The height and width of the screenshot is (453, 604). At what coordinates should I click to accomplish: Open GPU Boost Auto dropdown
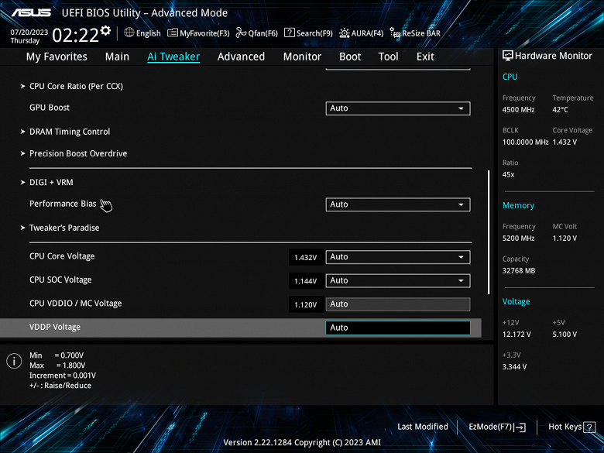pyautogui.click(x=398, y=108)
